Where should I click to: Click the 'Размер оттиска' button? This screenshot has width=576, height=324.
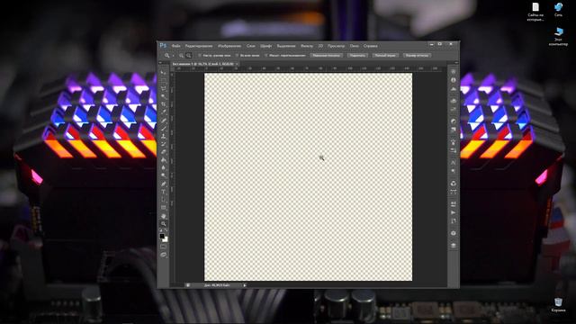(x=417, y=56)
